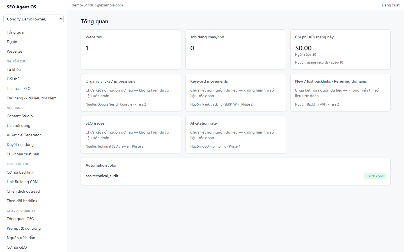This screenshot has width=404, height=252.
Task: Open Websites in the sidebar
Action: 15,51
